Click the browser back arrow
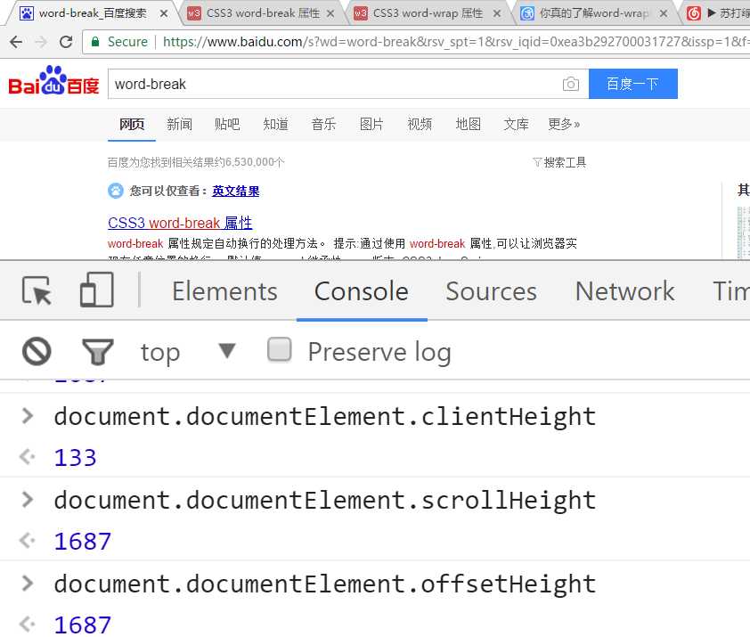This screenshot has width=750, height=637. (16, 42)
